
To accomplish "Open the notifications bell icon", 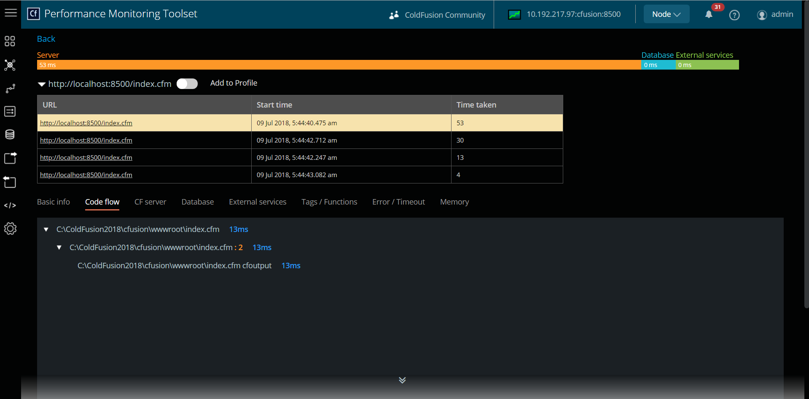I will pyautogui.click(x=709, y=15).
